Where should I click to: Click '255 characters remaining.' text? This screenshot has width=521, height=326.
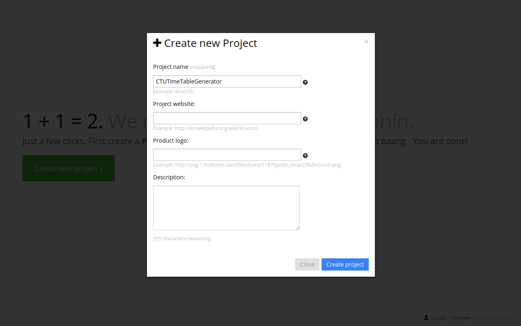click(x=182, y=239)
